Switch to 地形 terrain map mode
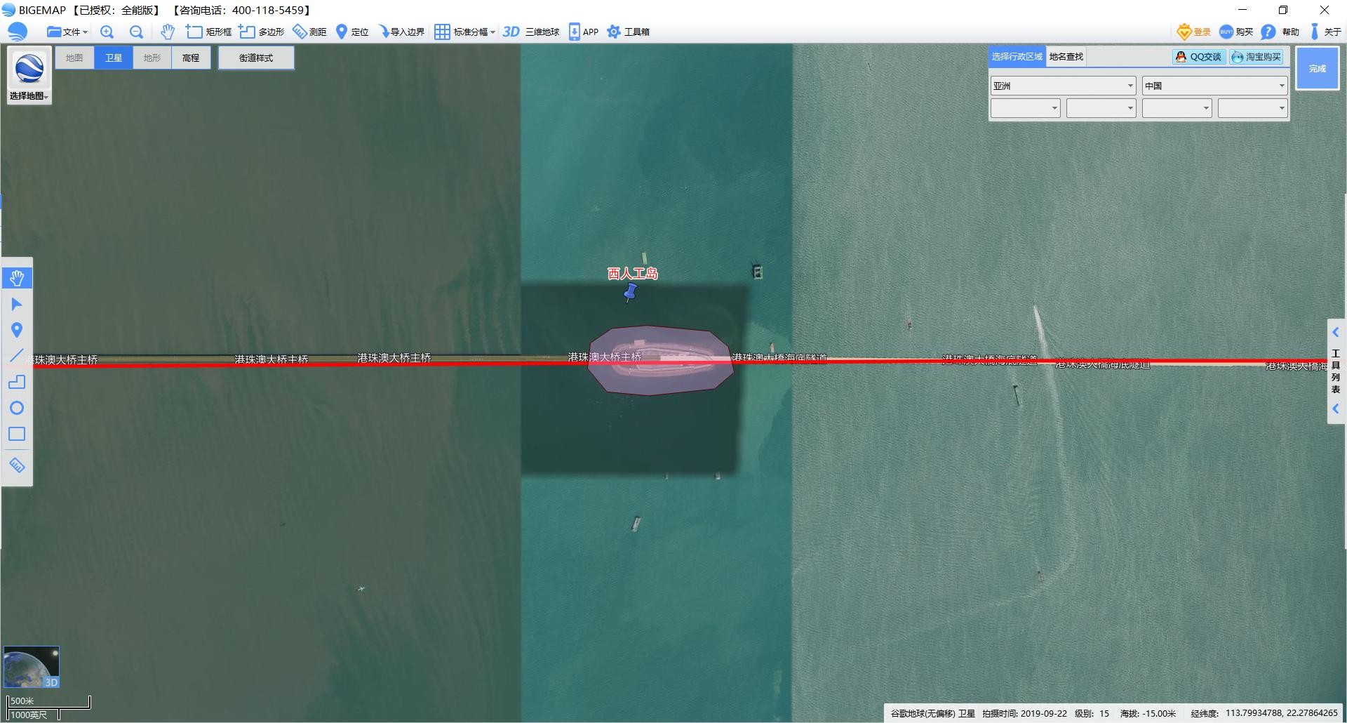 (x=152, y=58)
